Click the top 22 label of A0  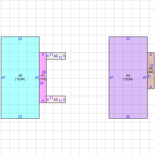[20, 39]
